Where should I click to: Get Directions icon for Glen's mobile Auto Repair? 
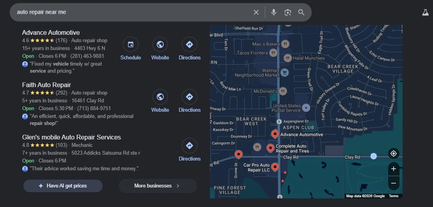(x=190, y=146)
